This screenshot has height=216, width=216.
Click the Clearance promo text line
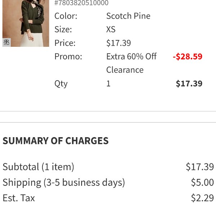point(125,70)
